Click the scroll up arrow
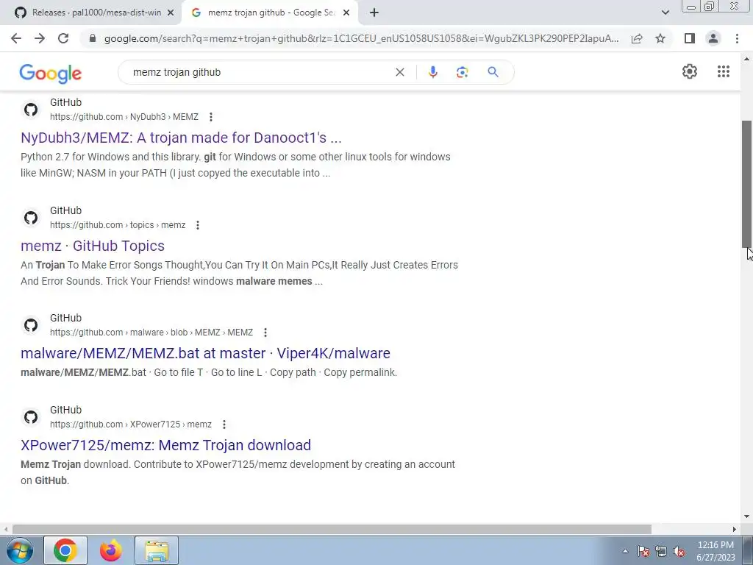 746,59
